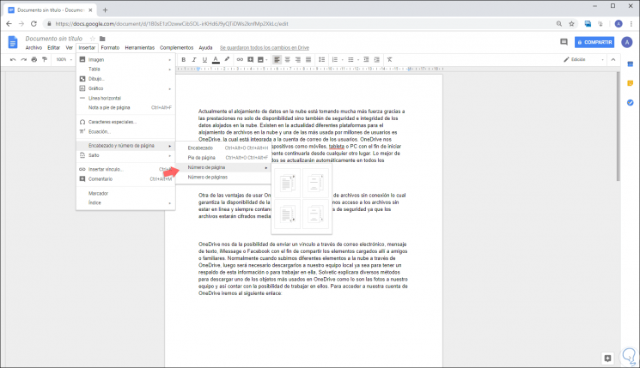Open the Google account avatar in Docs header
The width and height of the screenshot is (640, 368).
point(627,42)
